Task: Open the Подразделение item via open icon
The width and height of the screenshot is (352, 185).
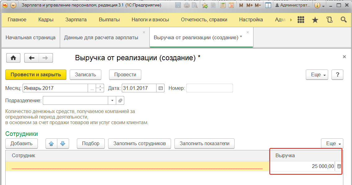Action: (120, 100)
